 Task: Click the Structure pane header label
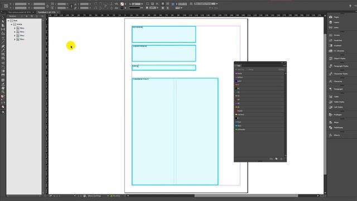pyautogui.click(x=12, y=16)
